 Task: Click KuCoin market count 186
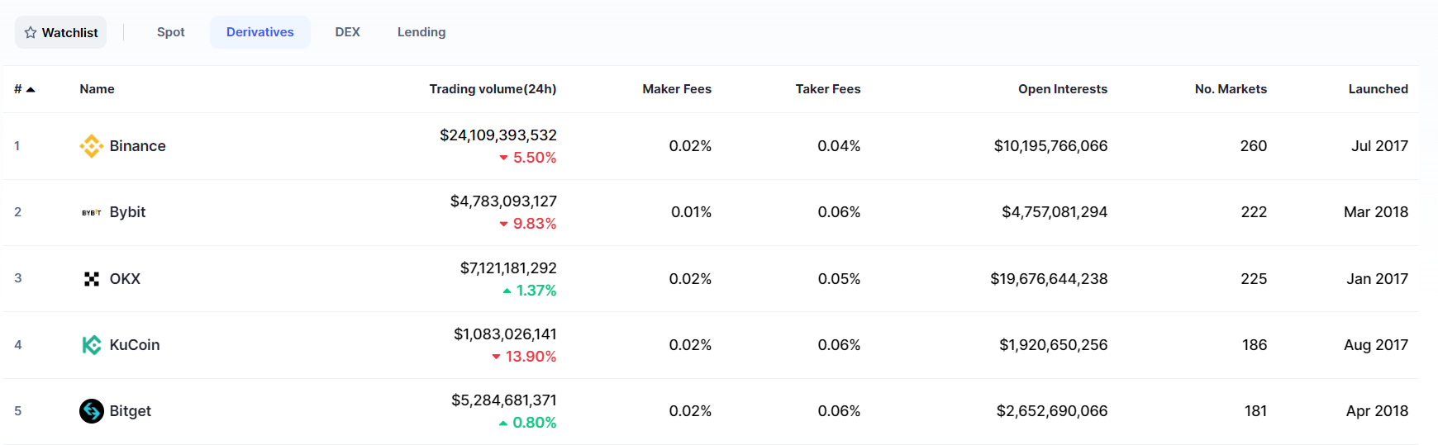(1255, 345)
